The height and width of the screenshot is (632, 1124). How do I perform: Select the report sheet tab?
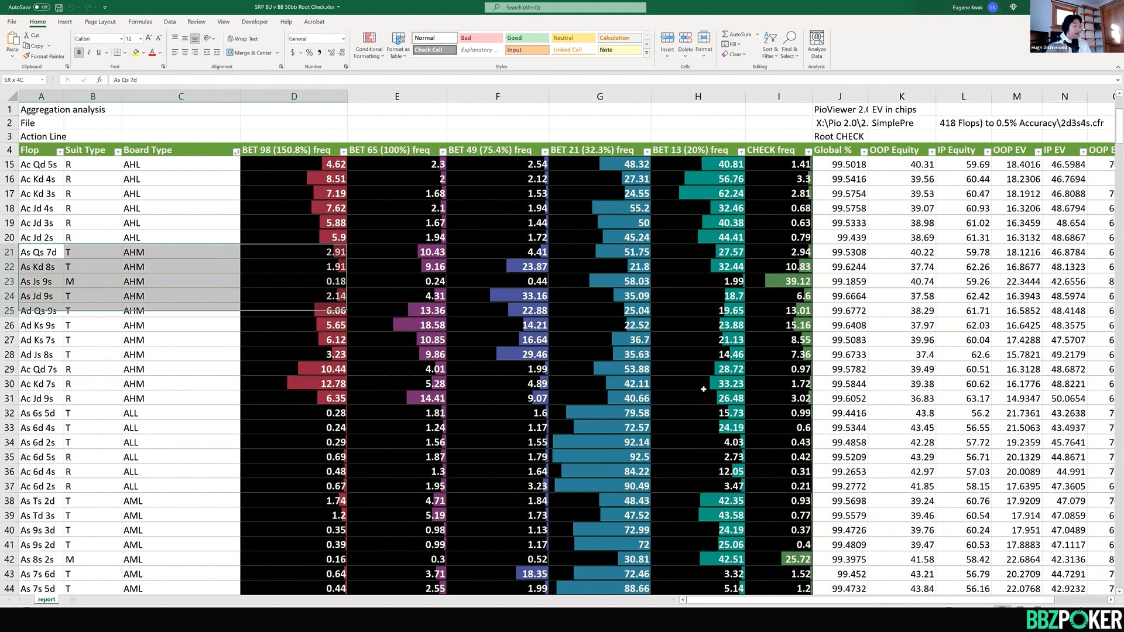[46, 599]
